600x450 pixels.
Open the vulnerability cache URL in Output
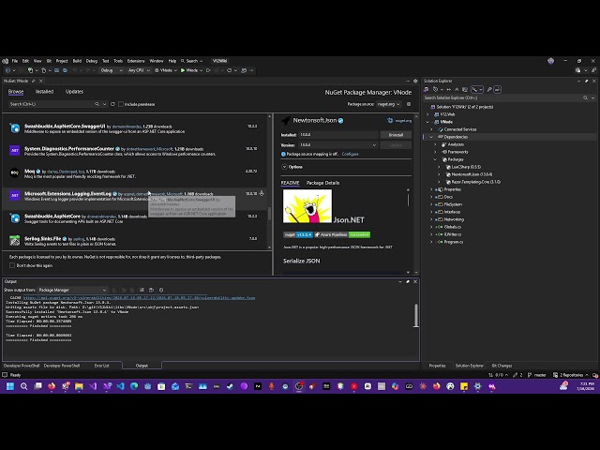tap(139, 298)
